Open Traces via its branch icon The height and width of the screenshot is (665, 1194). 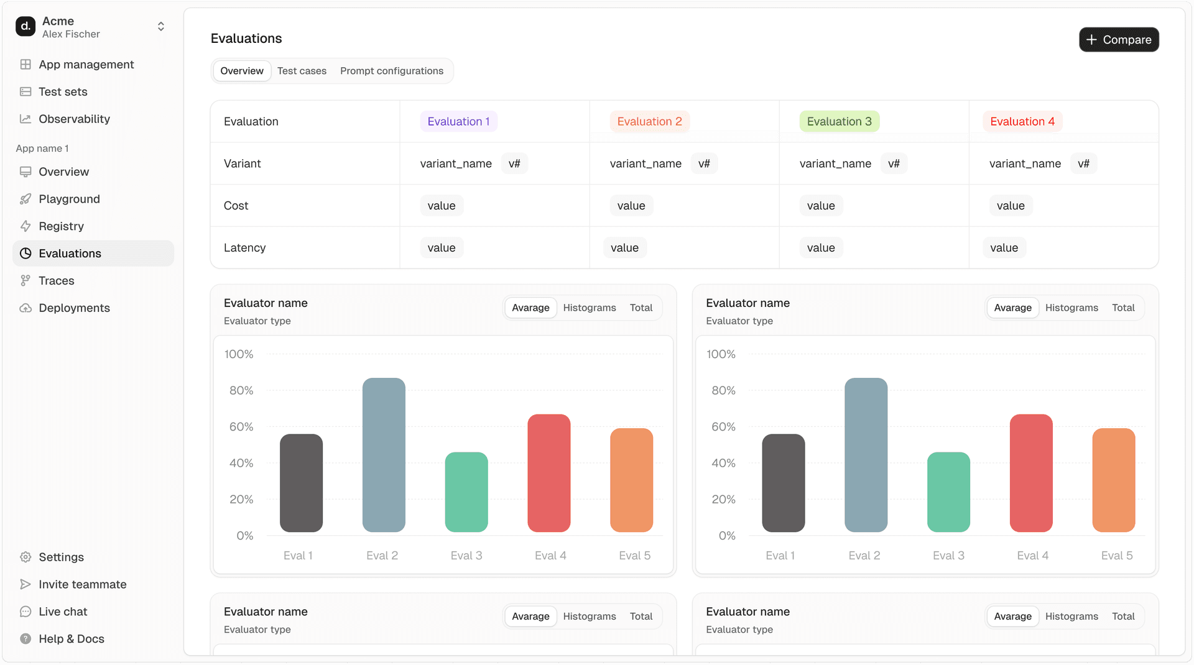click(x=25, y=281)
